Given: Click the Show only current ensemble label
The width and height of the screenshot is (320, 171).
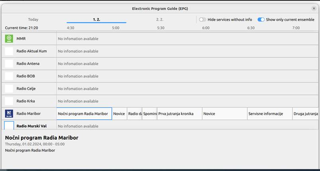Looking at the screenshot, I should [290, 19].
